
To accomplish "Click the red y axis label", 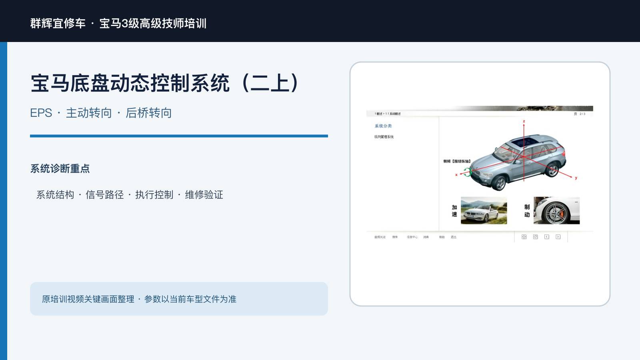I will [x=576, y=178].
